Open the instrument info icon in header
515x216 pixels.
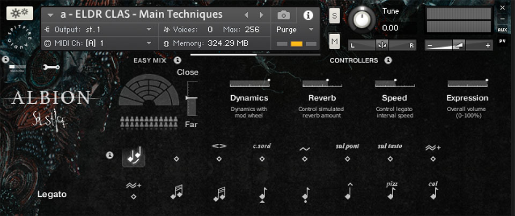point(308,15)
